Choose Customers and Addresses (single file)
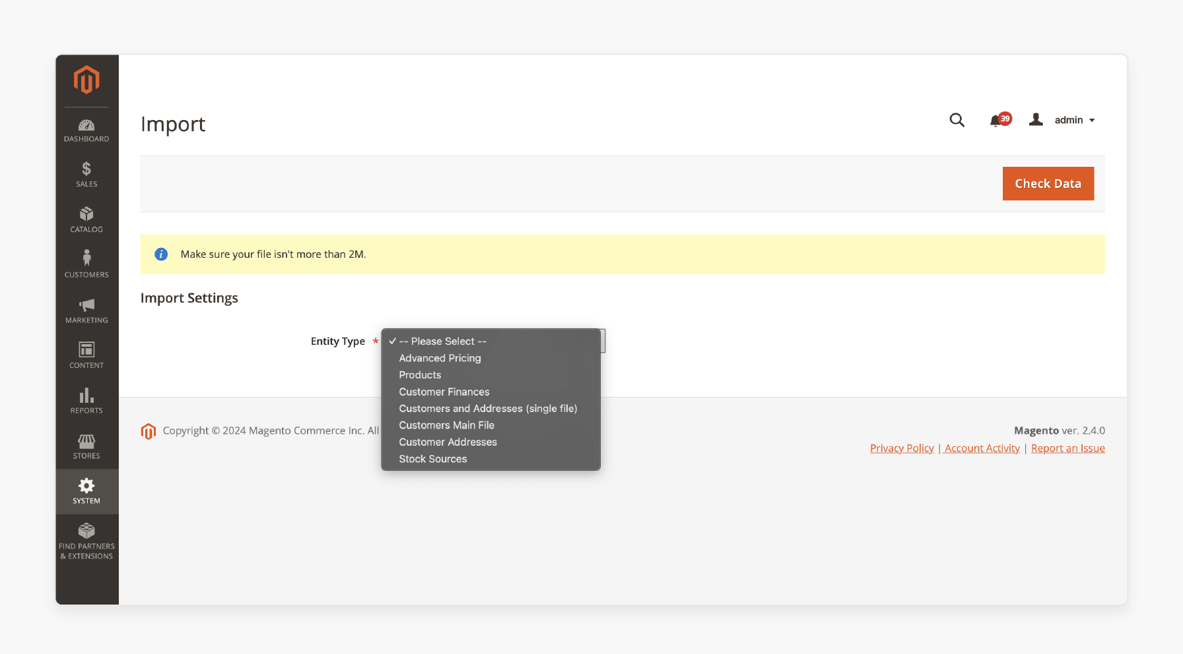The width and height of the screenshot is (1183, 654). [x=490, y=408]
